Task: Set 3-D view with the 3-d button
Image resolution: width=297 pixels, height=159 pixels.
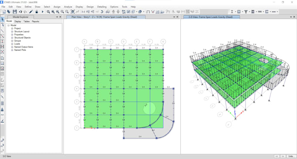Action: 83,12
